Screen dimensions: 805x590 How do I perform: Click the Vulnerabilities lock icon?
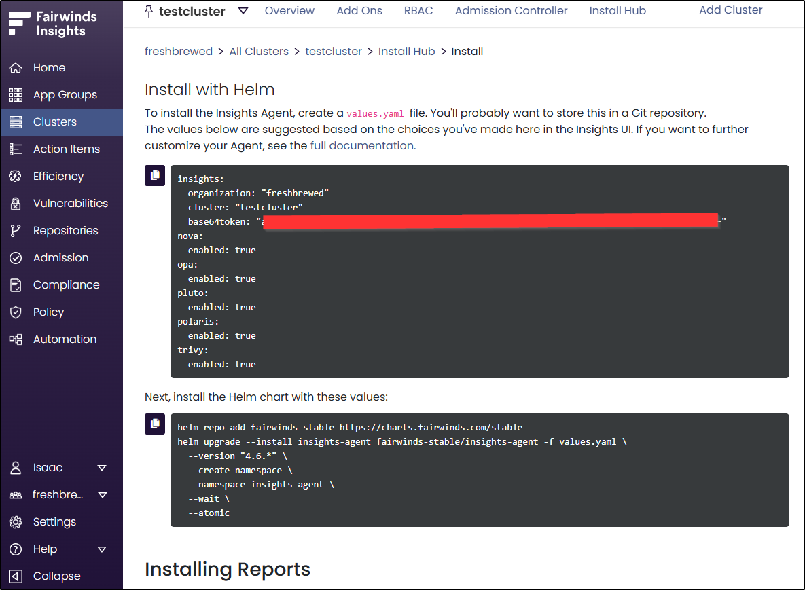(16, 204)
